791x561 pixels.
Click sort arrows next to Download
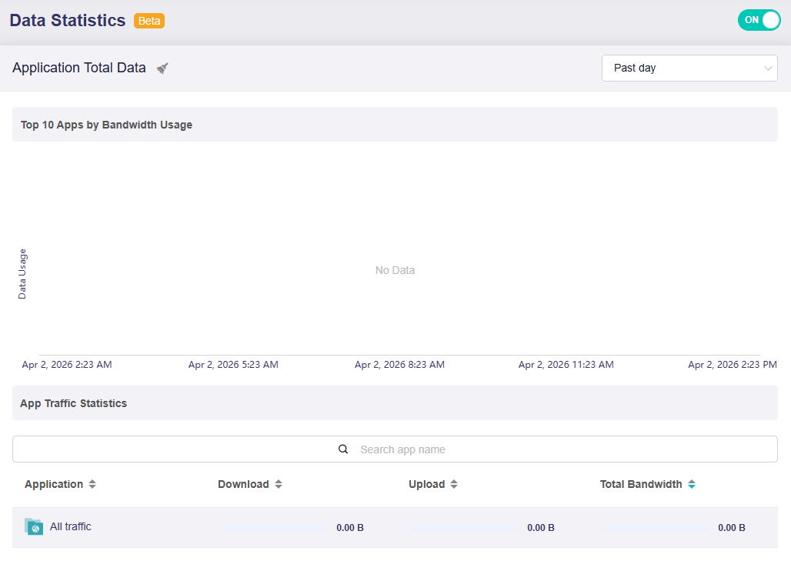point(279,485)
